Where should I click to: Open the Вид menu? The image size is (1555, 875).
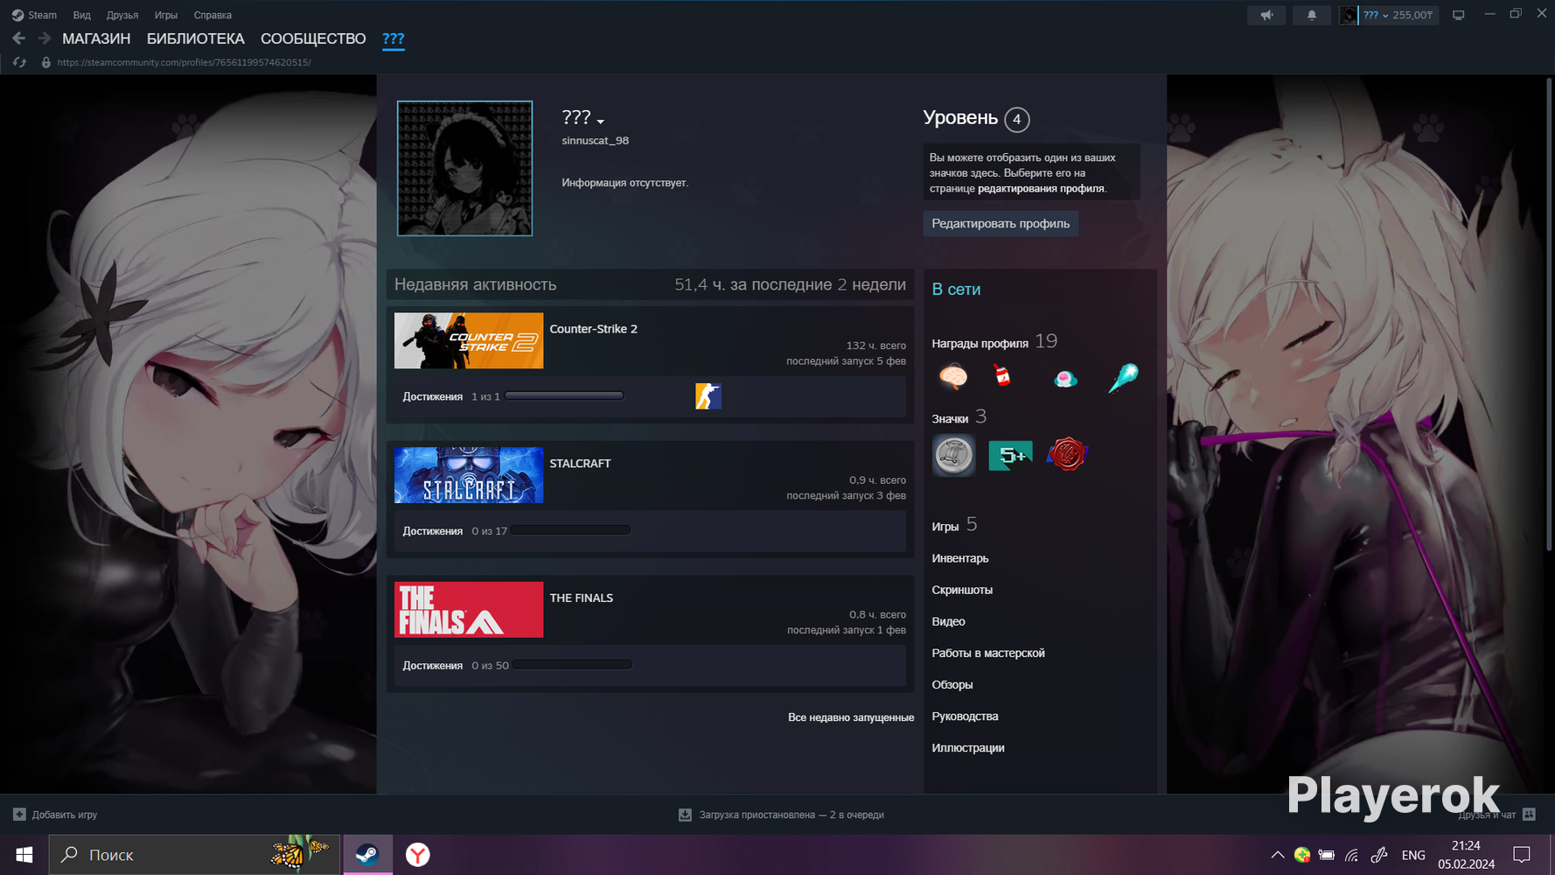(x=81, y=15)
